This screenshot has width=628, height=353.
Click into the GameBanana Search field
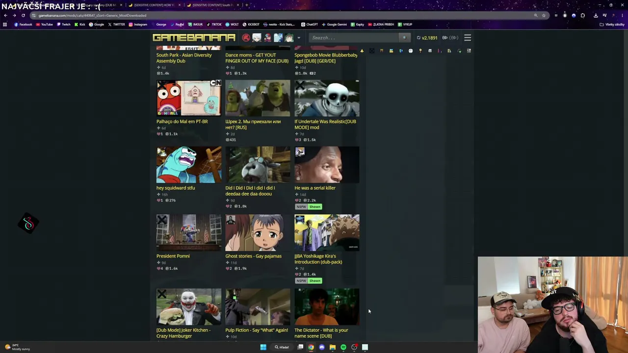click(354, 38)
